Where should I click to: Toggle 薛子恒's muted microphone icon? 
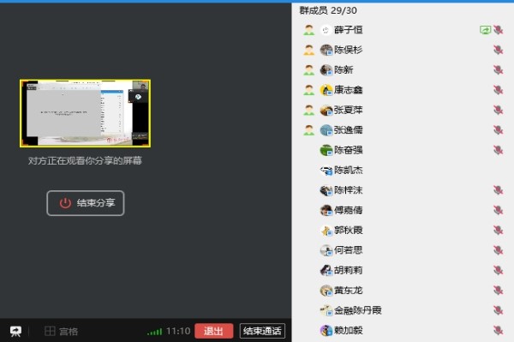click(x=499, y=30)
